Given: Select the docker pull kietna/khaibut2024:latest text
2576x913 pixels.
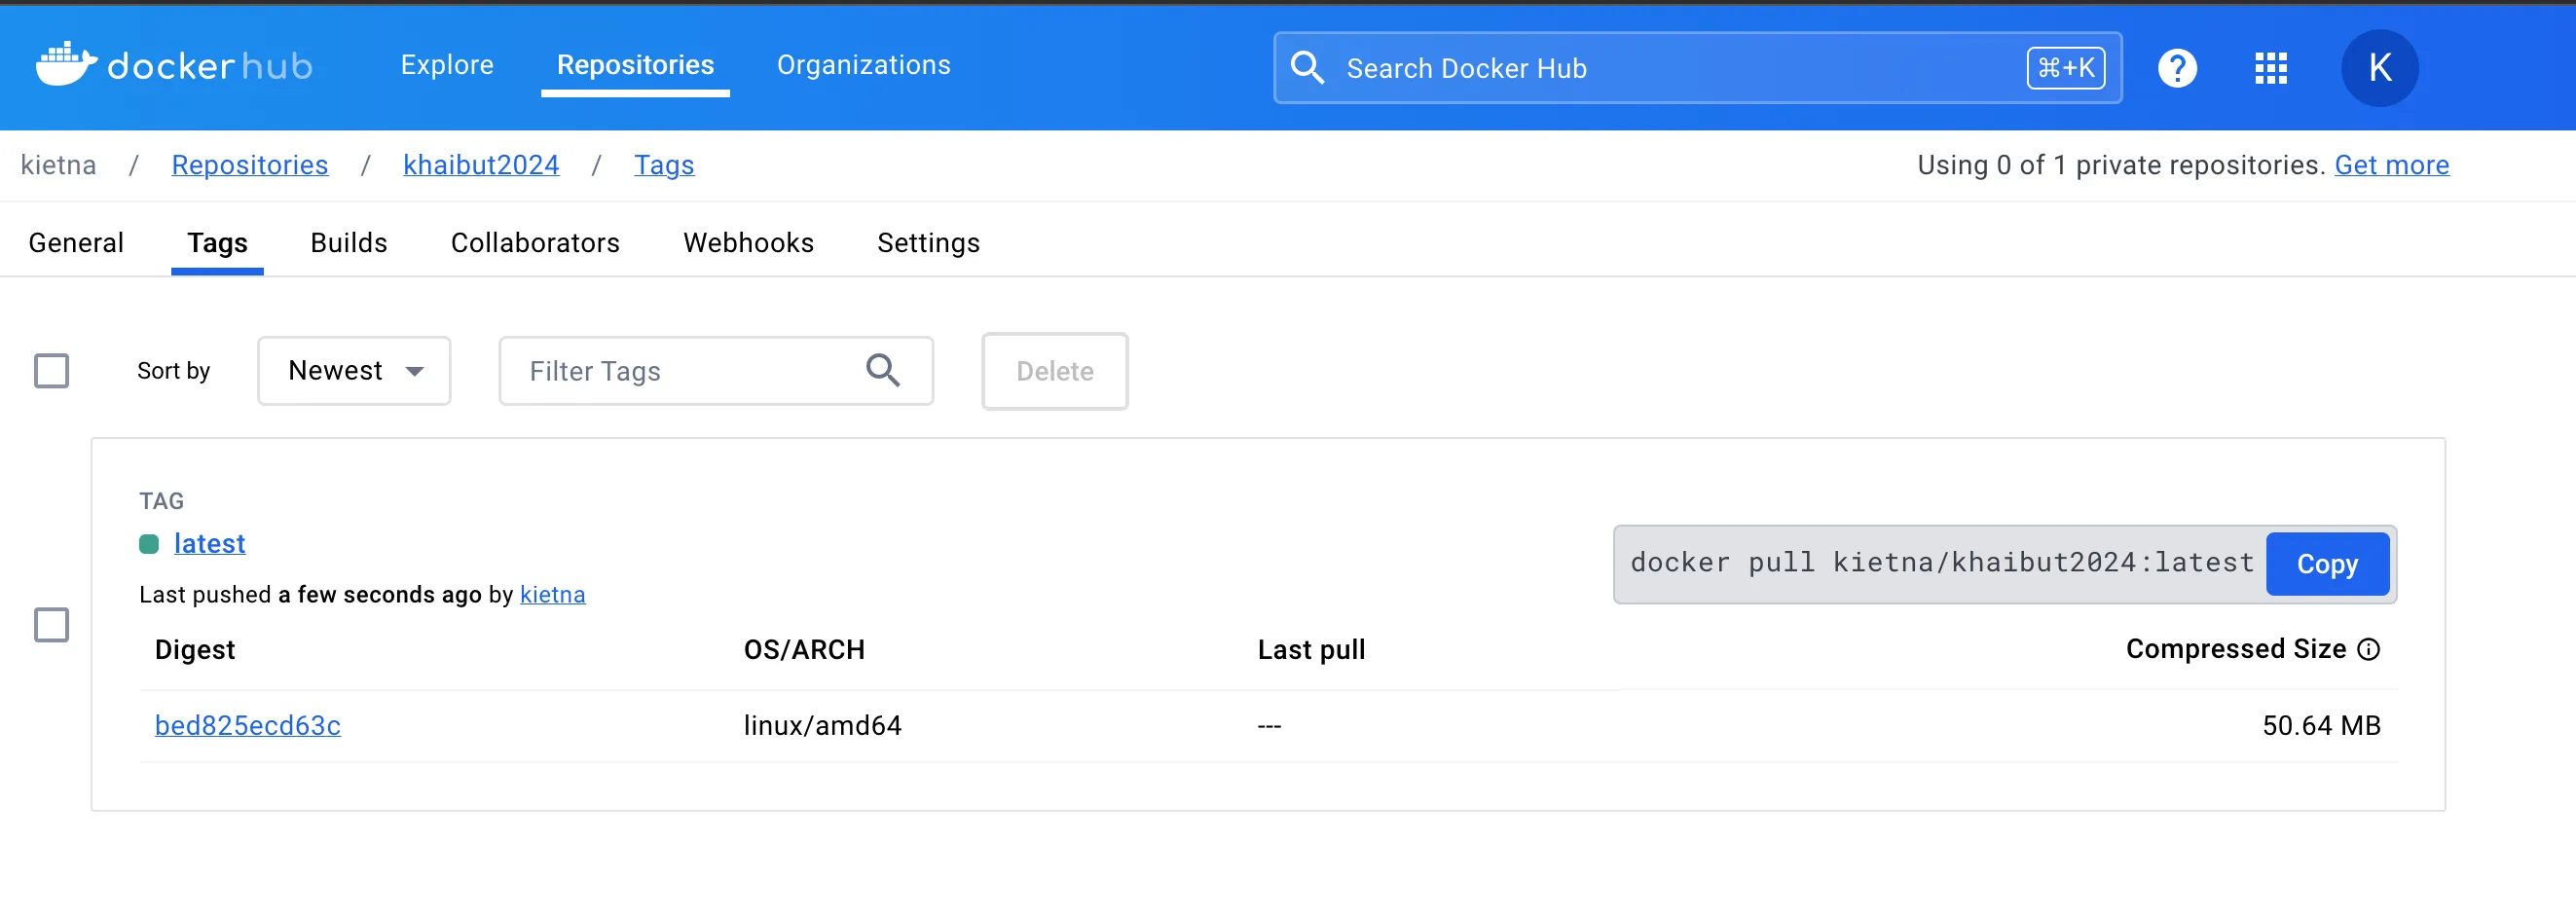Looking at the screenshot, I should [1941, 563].
